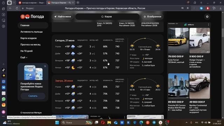Open Opera icon on taskbar
This screenshot has width=224, height=126.
(x=103, y=122)
